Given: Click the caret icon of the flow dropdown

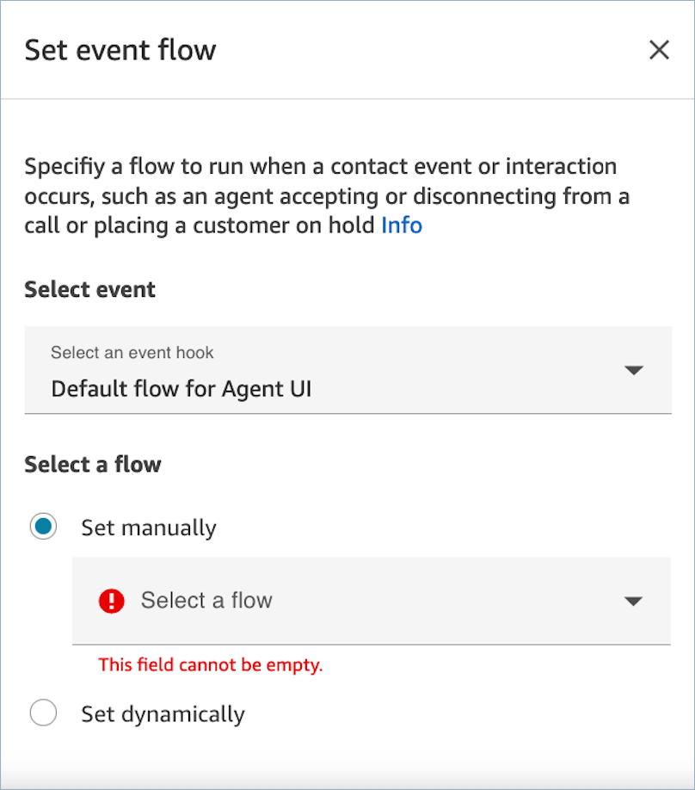Looking at the screenshot, I should [x=634, y=602].
